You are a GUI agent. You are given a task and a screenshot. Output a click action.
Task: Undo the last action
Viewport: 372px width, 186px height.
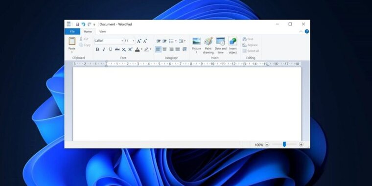point(83,24)
